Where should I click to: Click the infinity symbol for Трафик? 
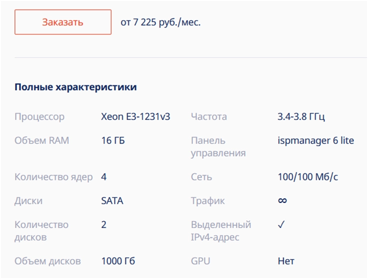[x=282, y=200]
